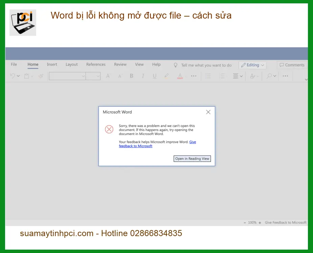Open the Help tab
The image size is (313, 253).
(x=156, y=65)
